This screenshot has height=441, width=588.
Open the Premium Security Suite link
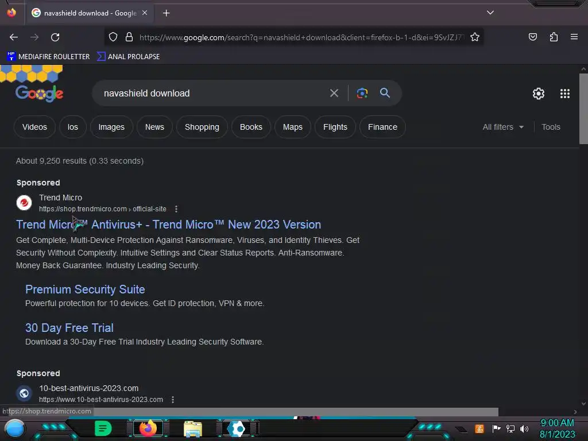tap(85, 289)
